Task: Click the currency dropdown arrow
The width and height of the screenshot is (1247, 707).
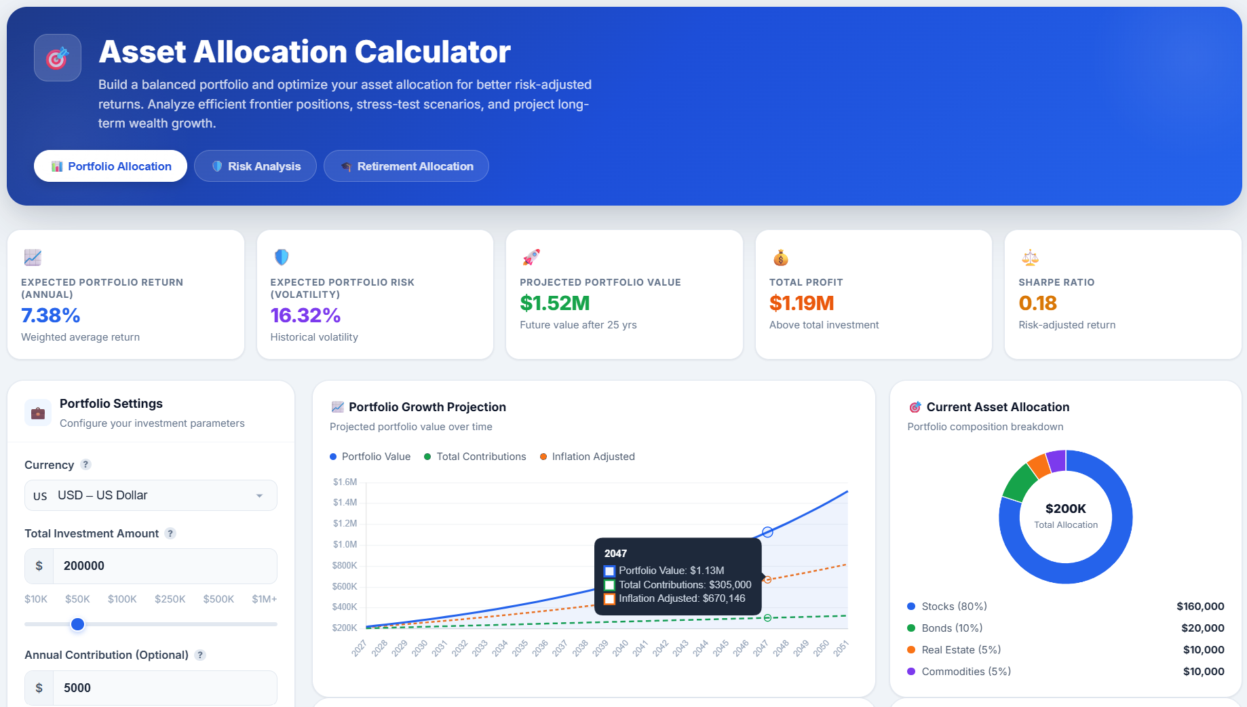Action: pyautogui.click(x=259, y=496)
